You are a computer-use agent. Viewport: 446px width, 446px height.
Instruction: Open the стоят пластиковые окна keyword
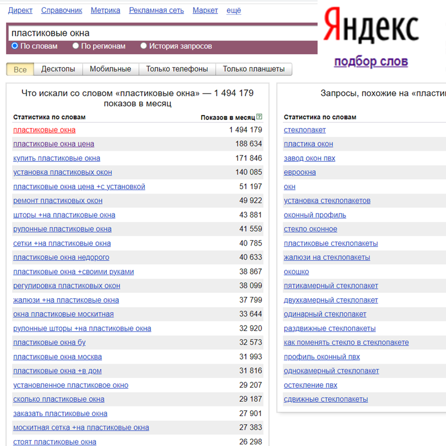coord(55,442)
